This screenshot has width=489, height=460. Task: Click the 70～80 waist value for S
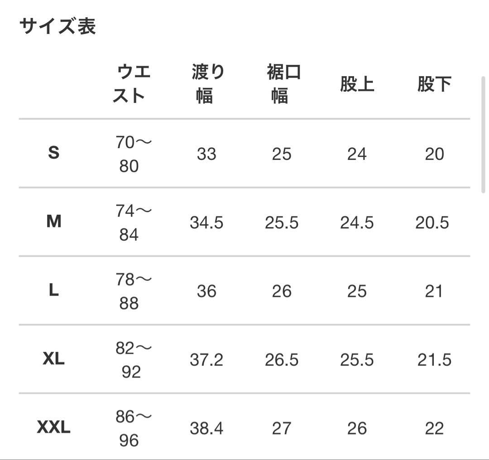click(x=131, y=154)
